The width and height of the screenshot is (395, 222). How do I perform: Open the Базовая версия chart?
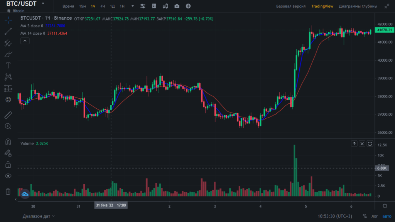pyautogui.click(x=291, y=6)
